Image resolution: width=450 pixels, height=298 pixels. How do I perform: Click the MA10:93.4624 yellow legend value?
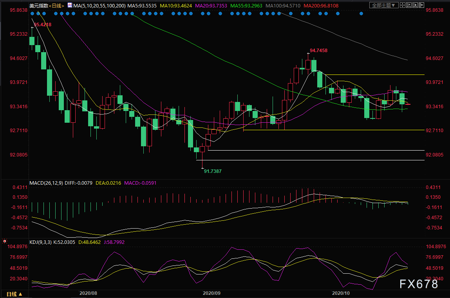click(x=175, y=5)
